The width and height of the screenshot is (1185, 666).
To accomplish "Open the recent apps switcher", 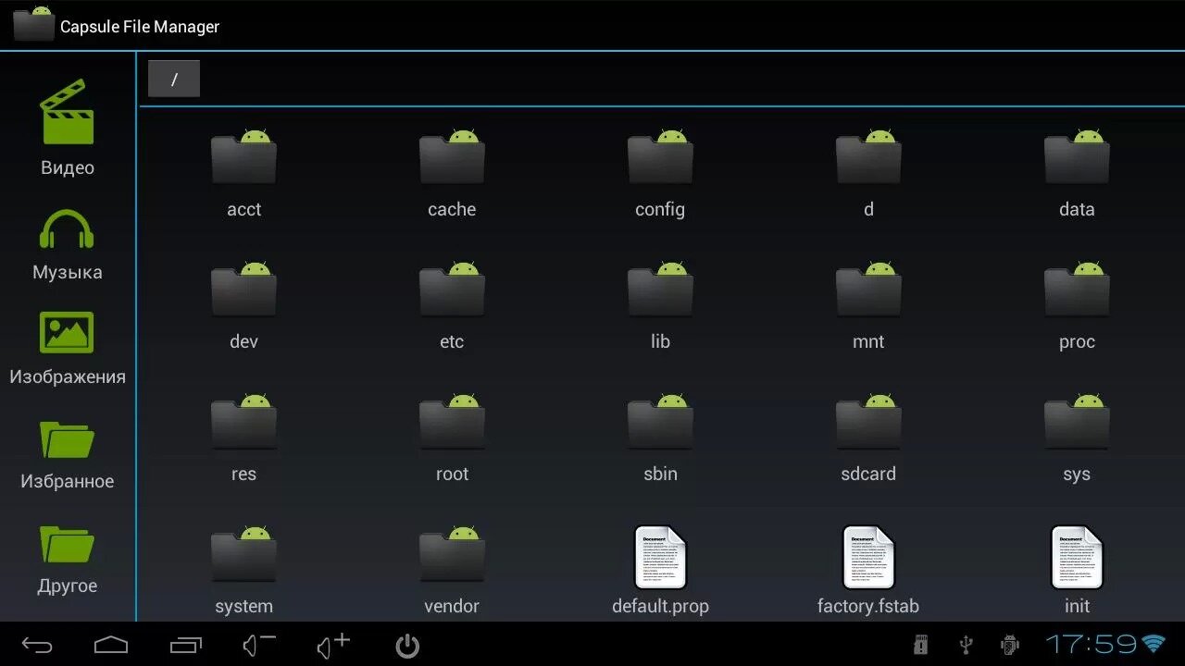I will tap(186, 645).
